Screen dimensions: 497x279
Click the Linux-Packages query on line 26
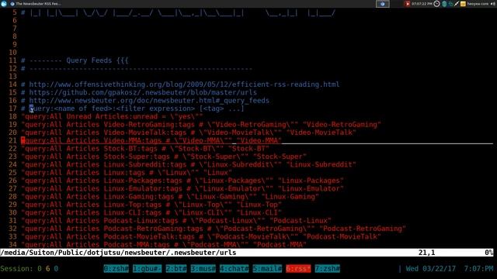click(182, 181)
